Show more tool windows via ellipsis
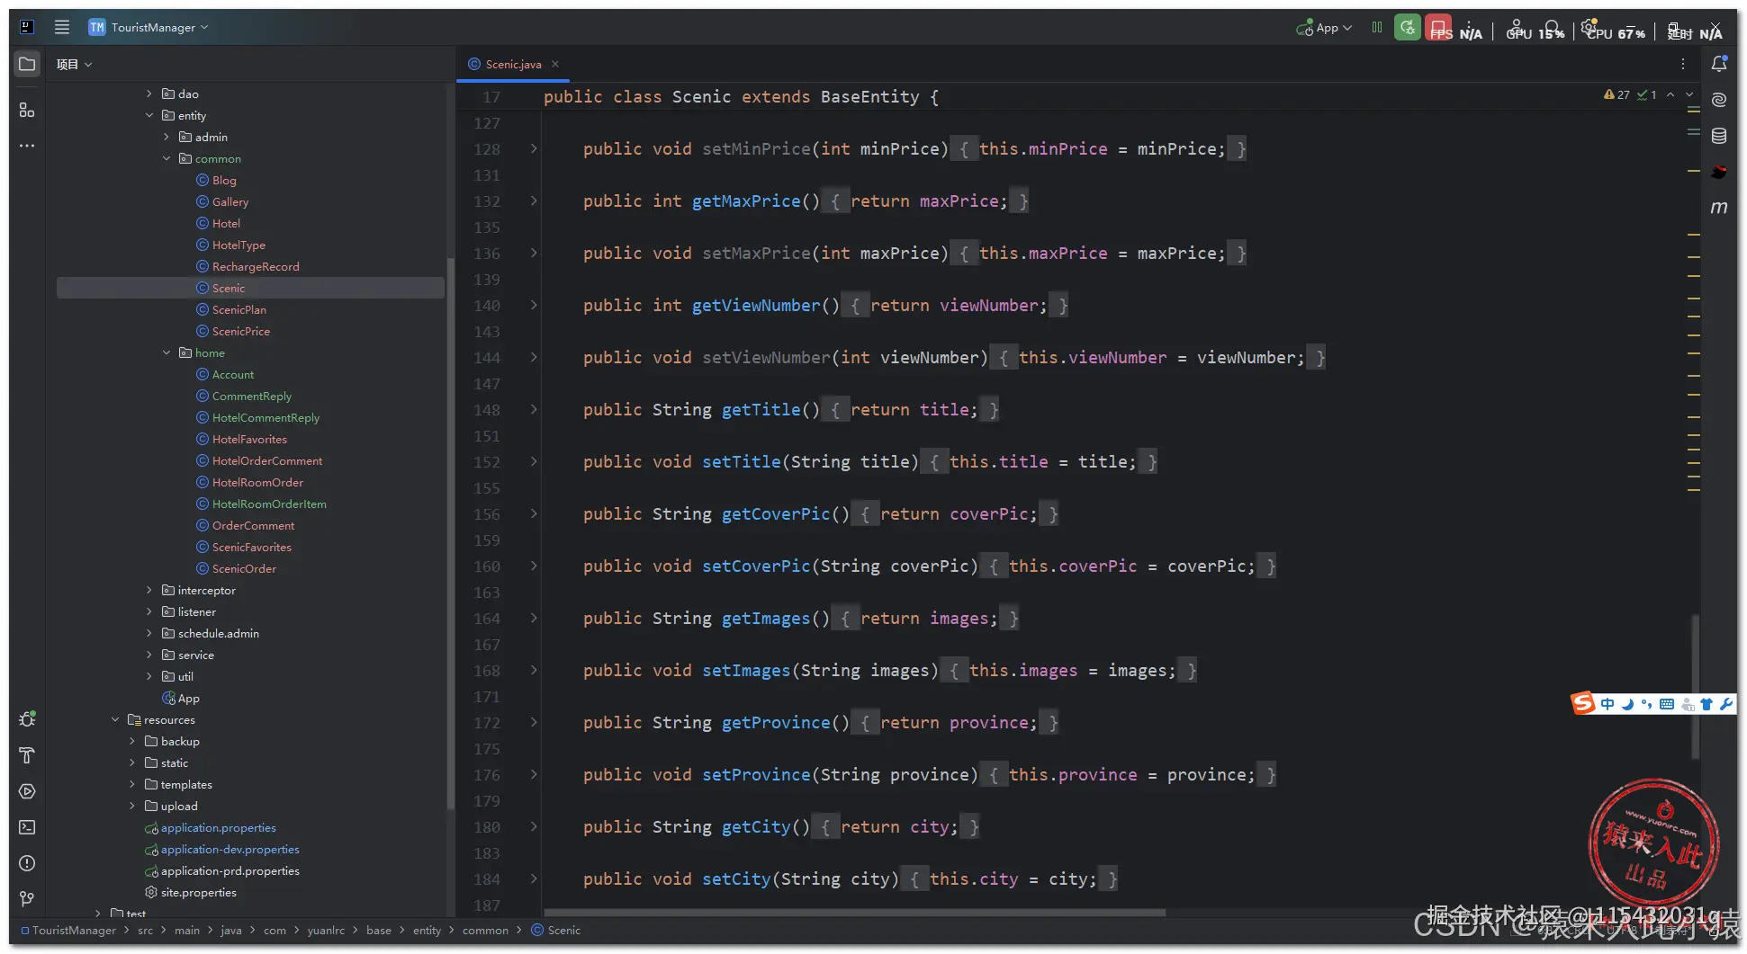This screenshot has width=1747, height=954. tap(27, 145)
